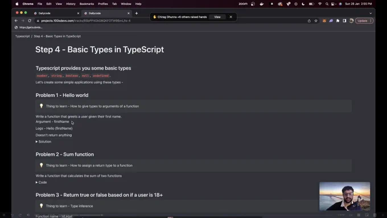Image resolution: width=387 pixels, height=218 pixels.
Task: Click the lightbulb in the arguments callout
Action: pyautogui.click(x=41, y=106)
